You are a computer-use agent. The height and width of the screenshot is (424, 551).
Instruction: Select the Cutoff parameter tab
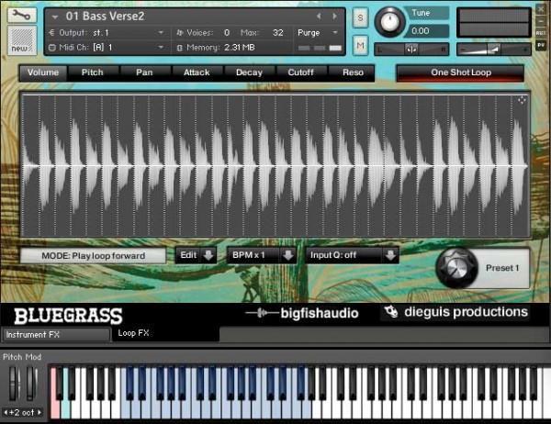tap(301, 73)
